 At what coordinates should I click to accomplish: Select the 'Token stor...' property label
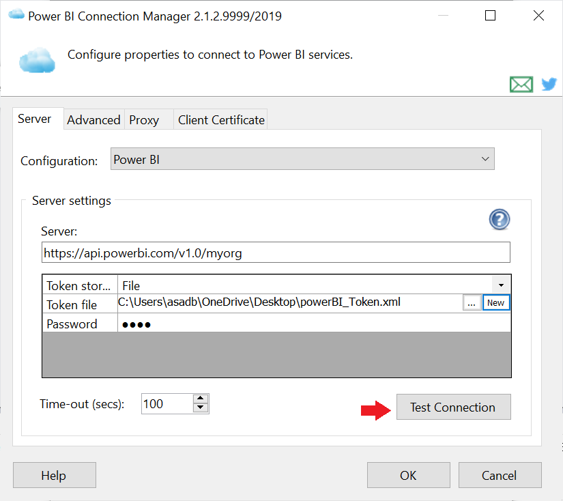80,285
